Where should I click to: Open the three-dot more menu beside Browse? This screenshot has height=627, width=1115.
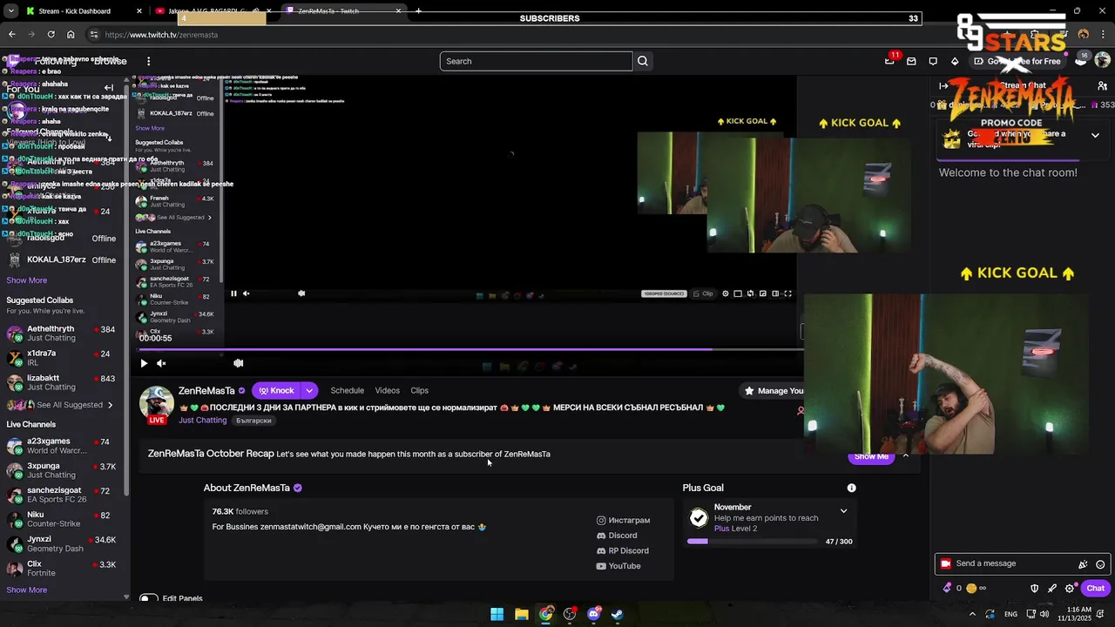[149, 61]
